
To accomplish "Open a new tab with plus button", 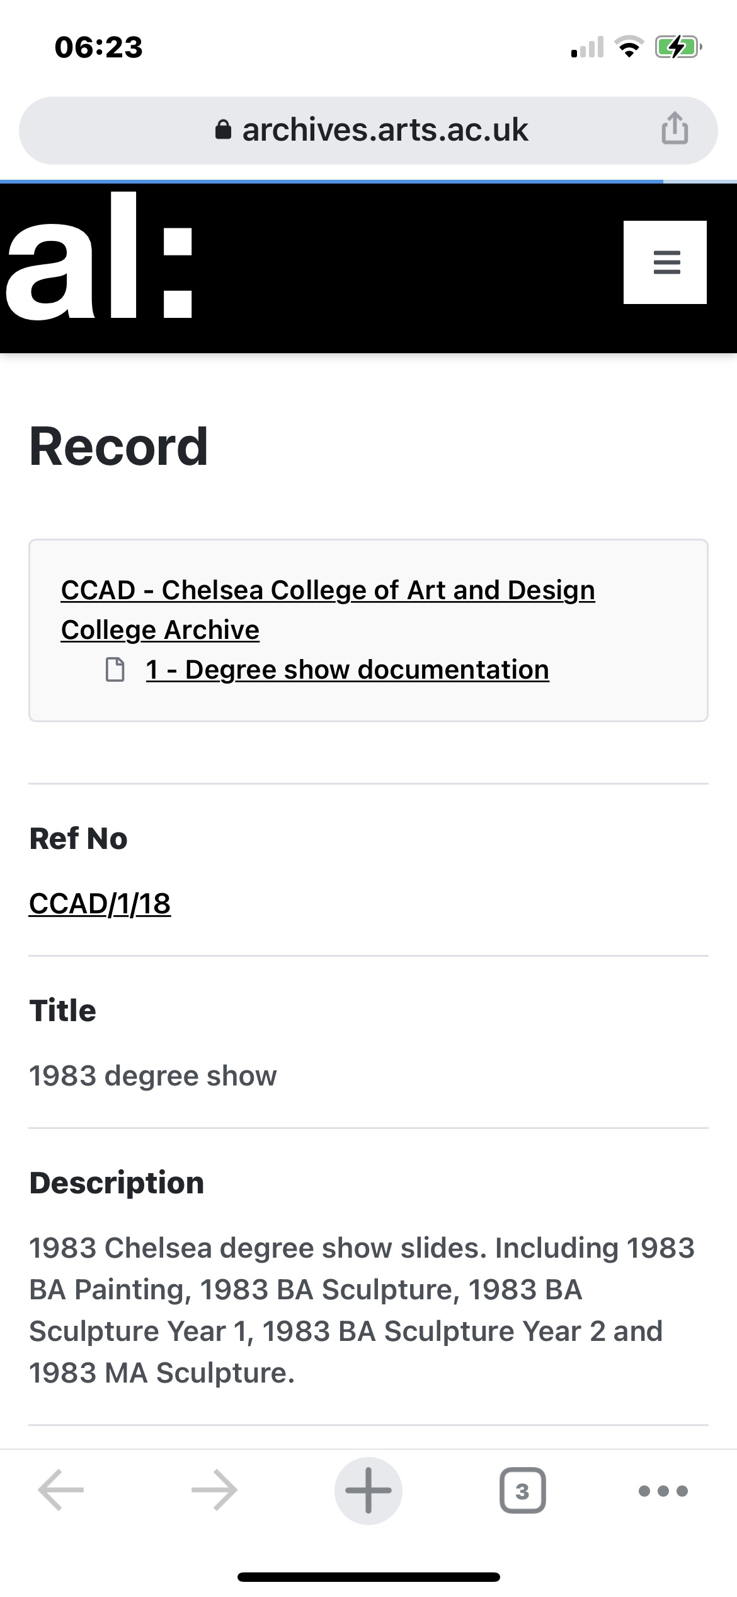I will tap(368, 1490).
